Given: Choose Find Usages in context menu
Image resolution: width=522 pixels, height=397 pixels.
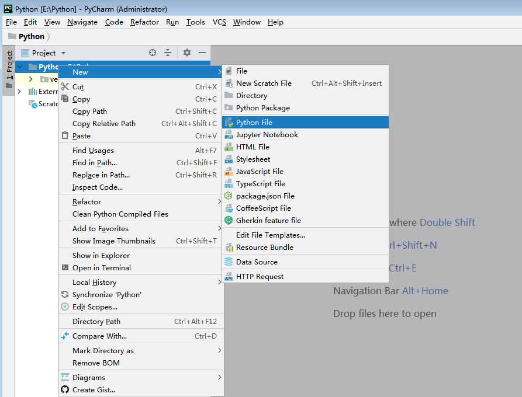Looking at the screenshot, I should (x=140, y=150).
